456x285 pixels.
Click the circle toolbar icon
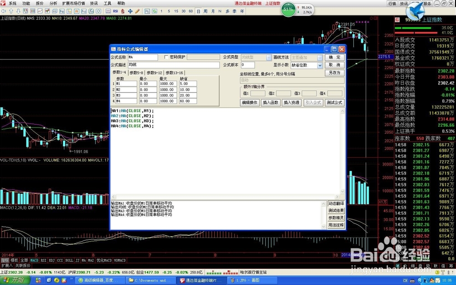pyautogui.click(x=98, y=11)
